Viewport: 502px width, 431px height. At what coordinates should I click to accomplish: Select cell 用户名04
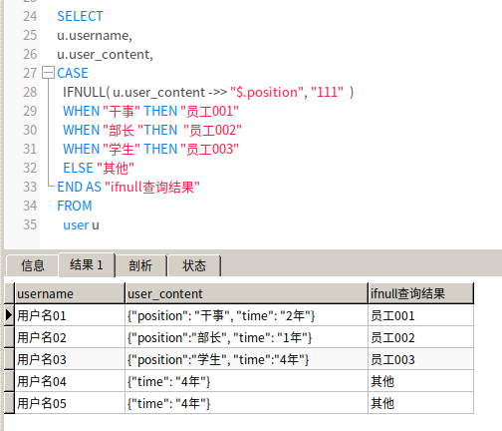coord(70,381)
